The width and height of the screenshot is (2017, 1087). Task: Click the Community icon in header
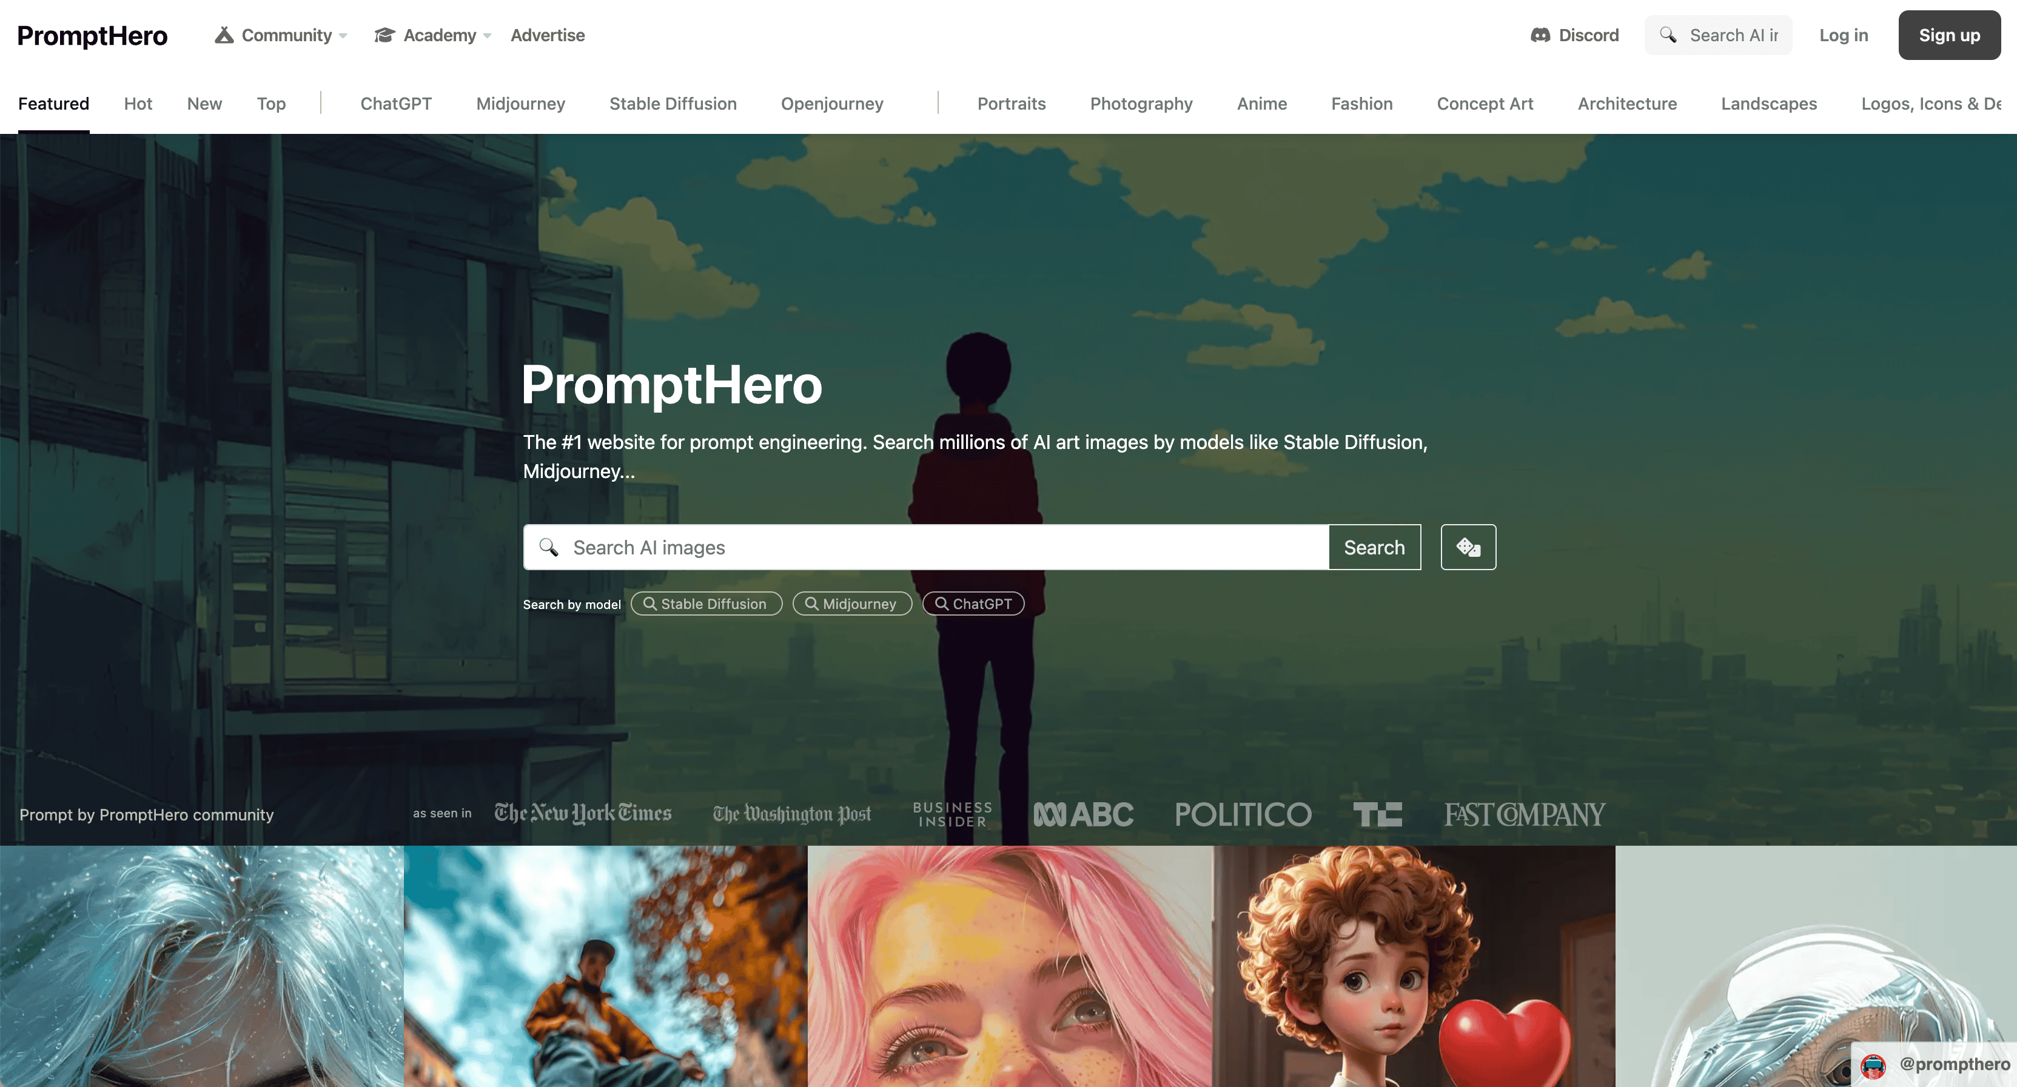pos(224,35)
